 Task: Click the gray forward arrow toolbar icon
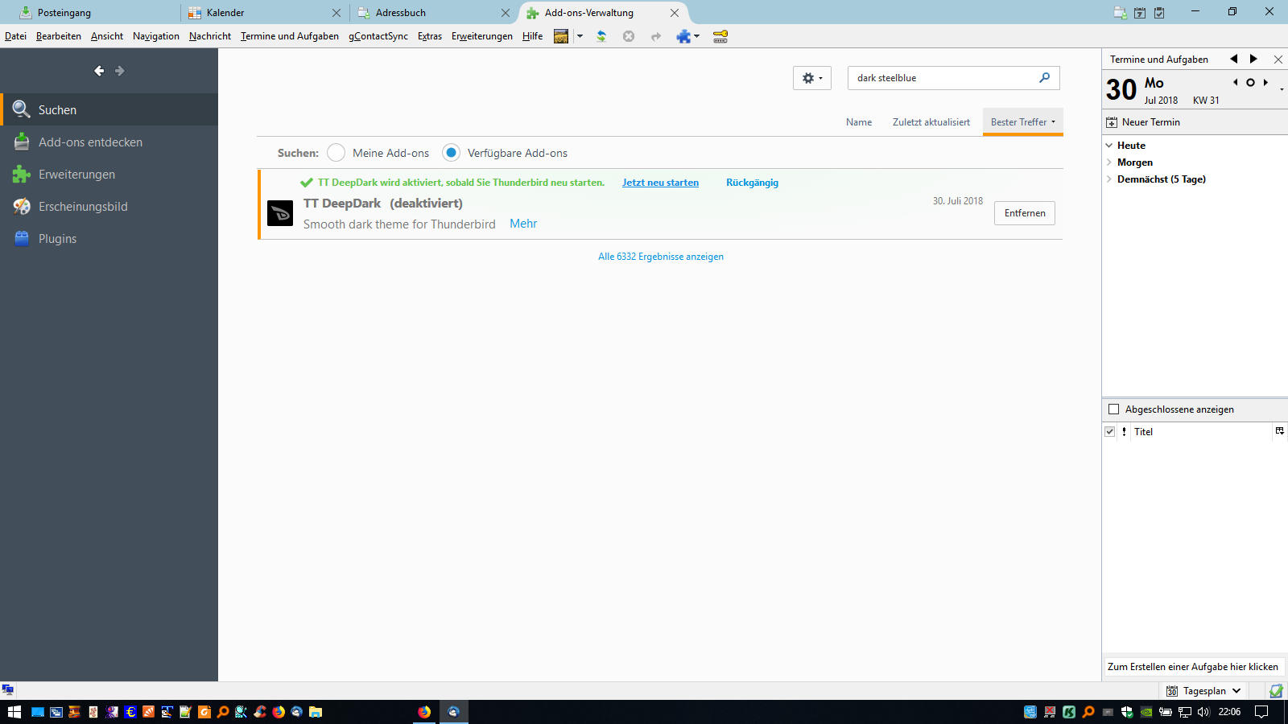pyautogui.click(x=656, y=36)
